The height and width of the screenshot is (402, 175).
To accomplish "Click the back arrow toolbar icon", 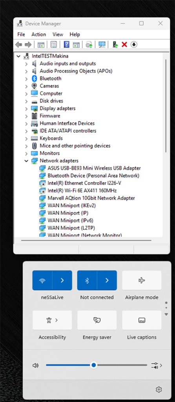I will [x=19, y=45].
